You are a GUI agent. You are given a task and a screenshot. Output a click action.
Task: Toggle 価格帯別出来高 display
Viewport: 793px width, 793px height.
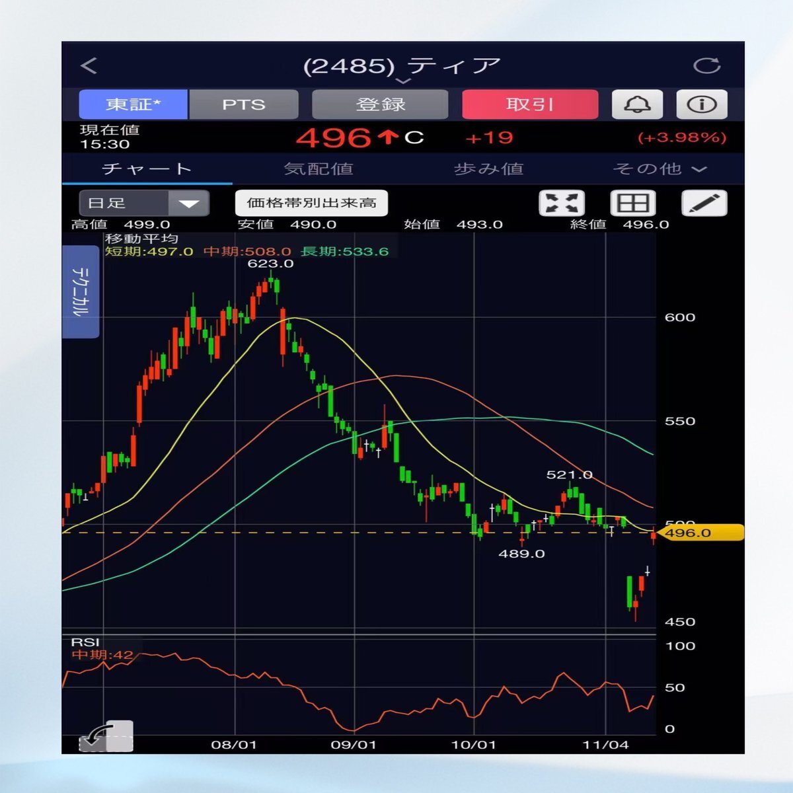click(311, 203)
